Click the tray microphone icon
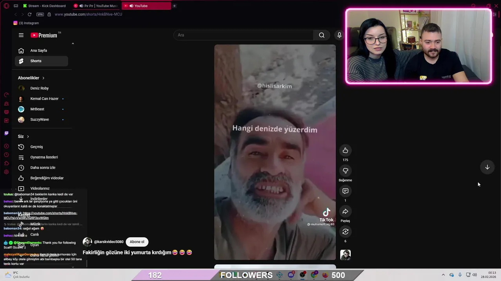Viewport: 501px width, 281px height. (460, 275)
